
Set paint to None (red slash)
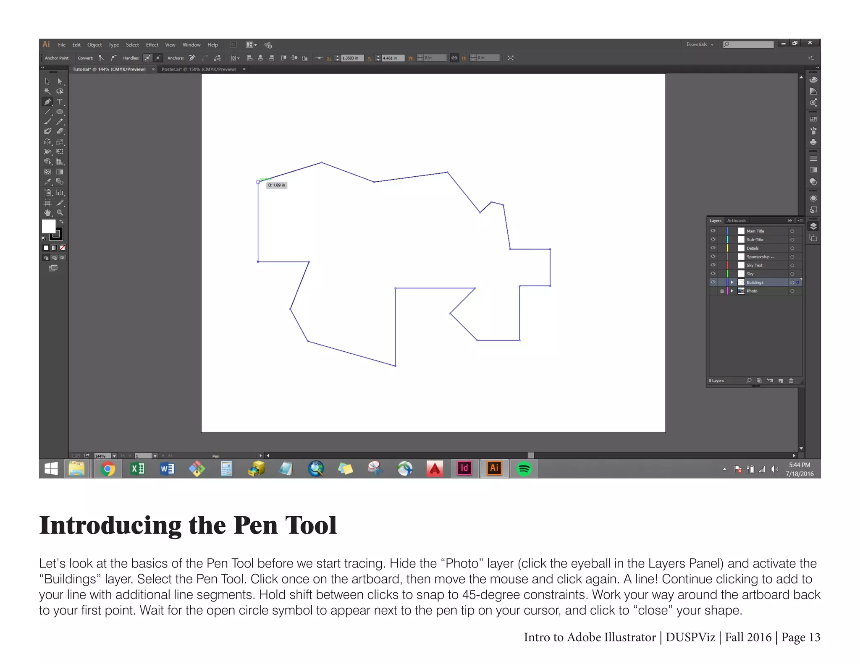click(63, 248)
